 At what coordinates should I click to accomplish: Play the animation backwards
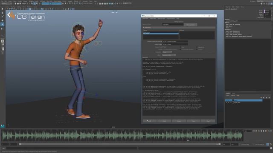click(261, 131)
